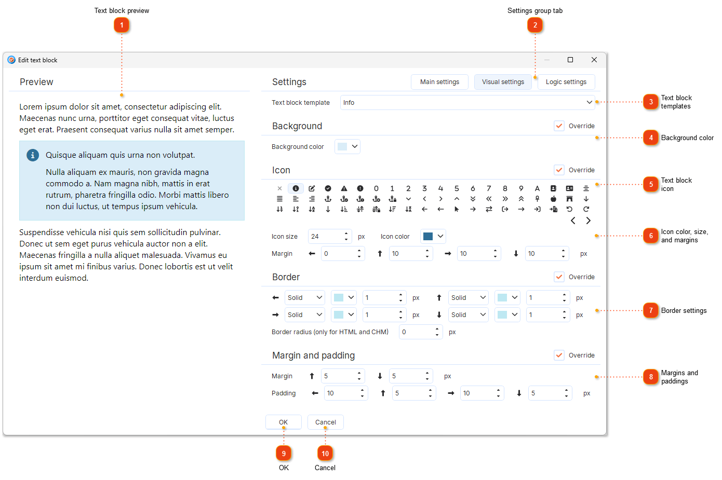722x480 pixels.
Task: Select the info circle icon
Action: (x=296, y=188)
